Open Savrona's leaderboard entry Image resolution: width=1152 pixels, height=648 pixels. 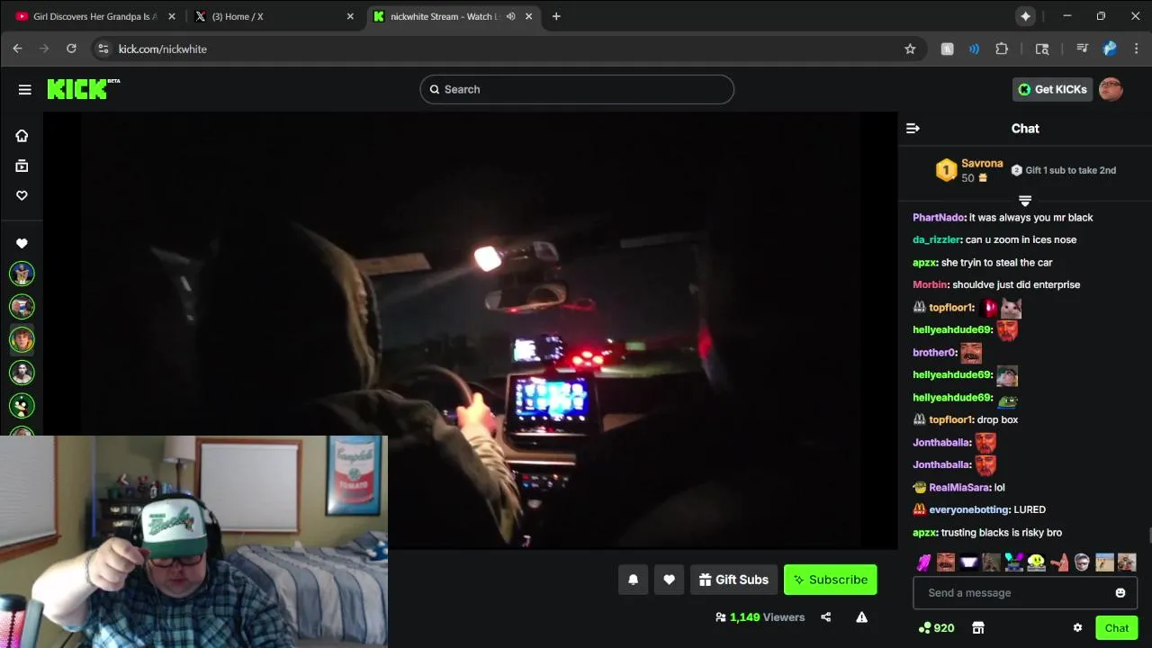coord(968,170)
